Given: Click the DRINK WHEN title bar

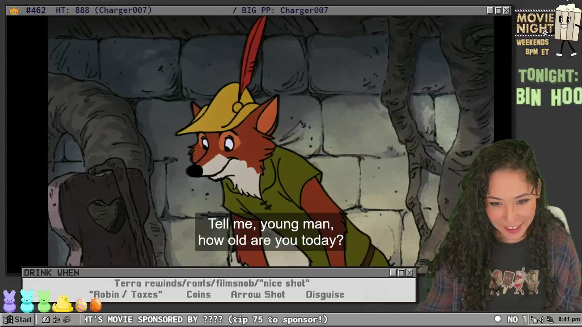Looking at the screenshot, I should (x=219, y=273).
